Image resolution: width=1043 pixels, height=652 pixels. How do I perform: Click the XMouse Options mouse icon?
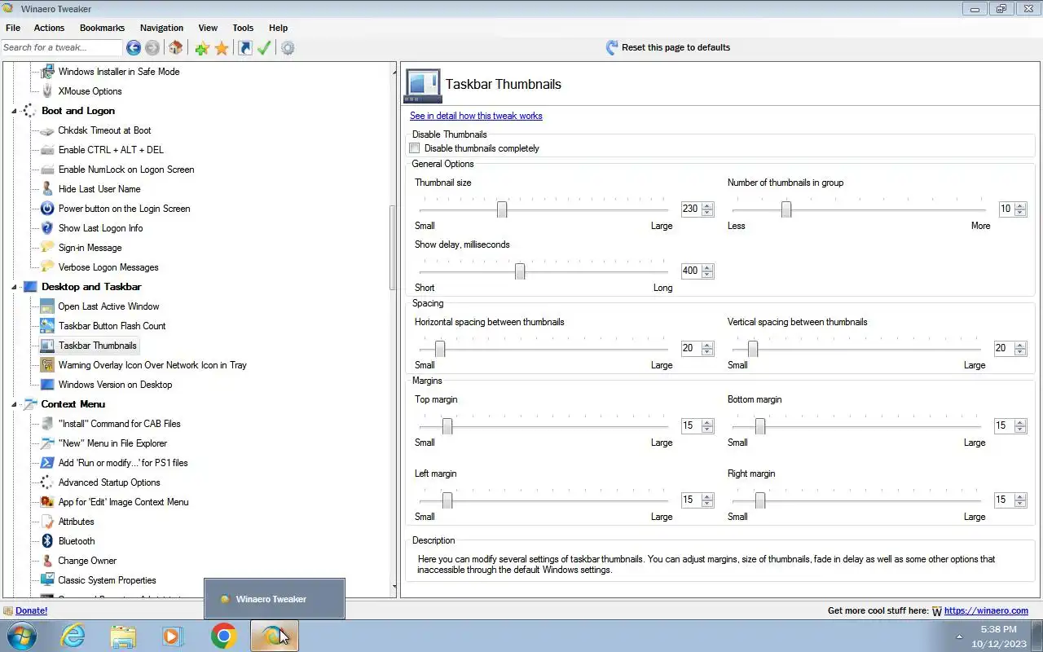click(47, 91)
